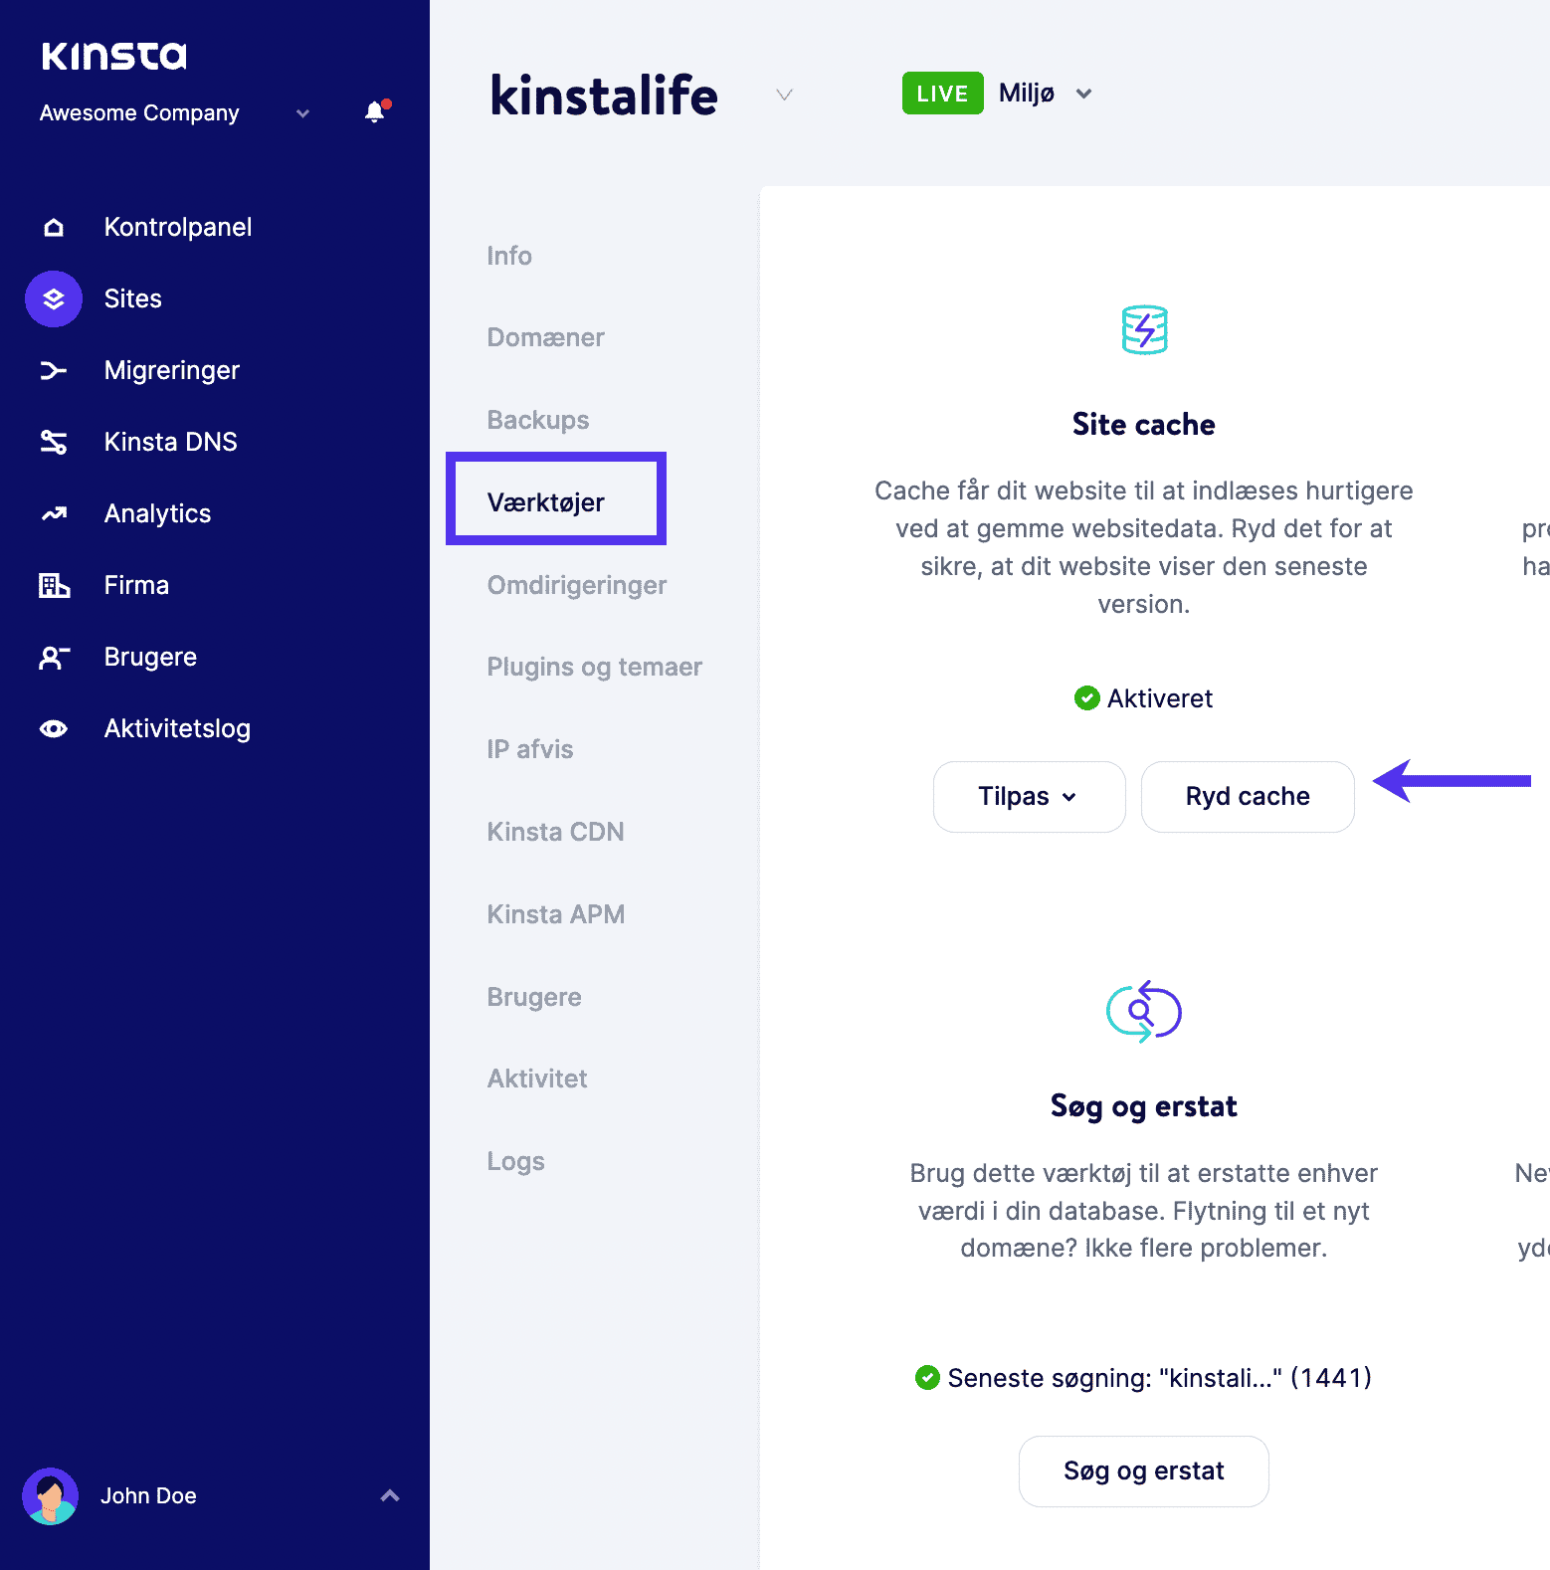Open the Kinsta CDN tab

[x=556, y=832]
